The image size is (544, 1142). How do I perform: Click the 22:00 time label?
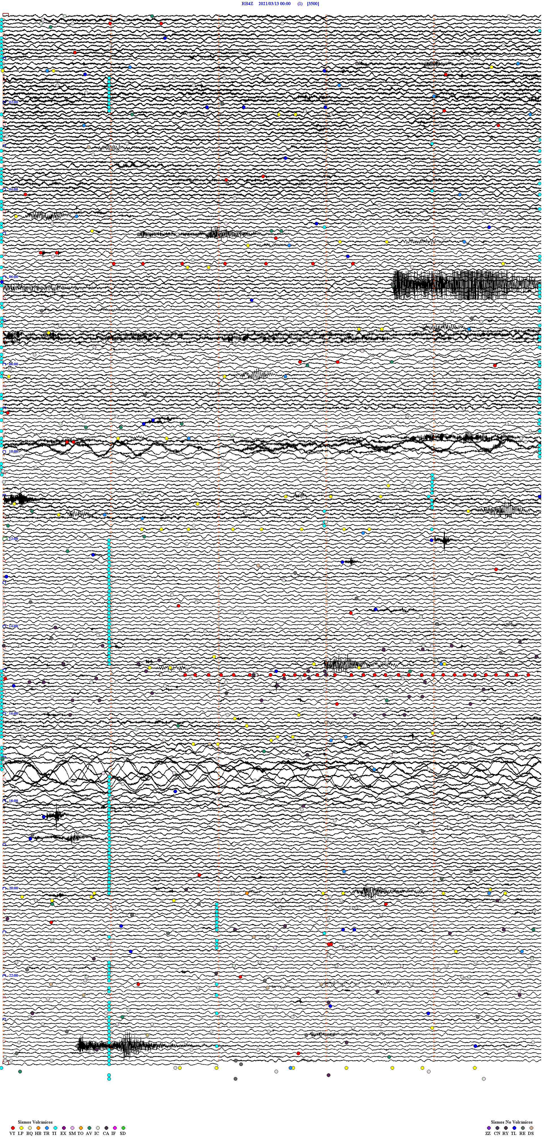pos(13,976)
